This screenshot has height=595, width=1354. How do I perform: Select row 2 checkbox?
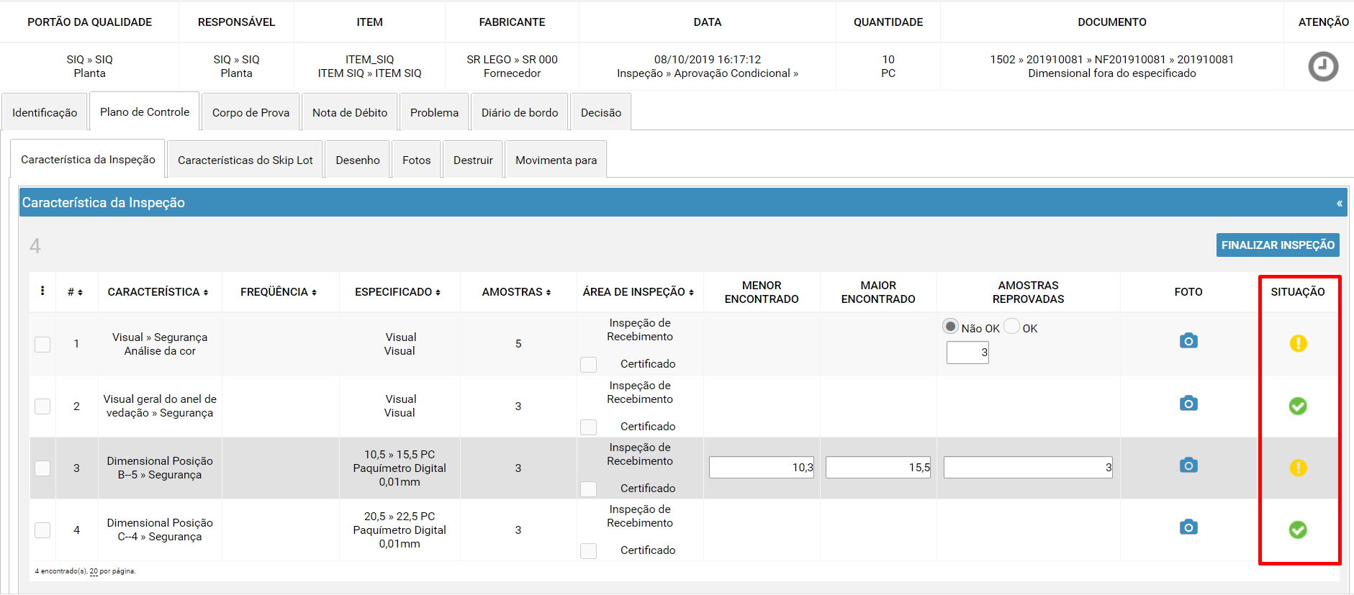point(42,406)
